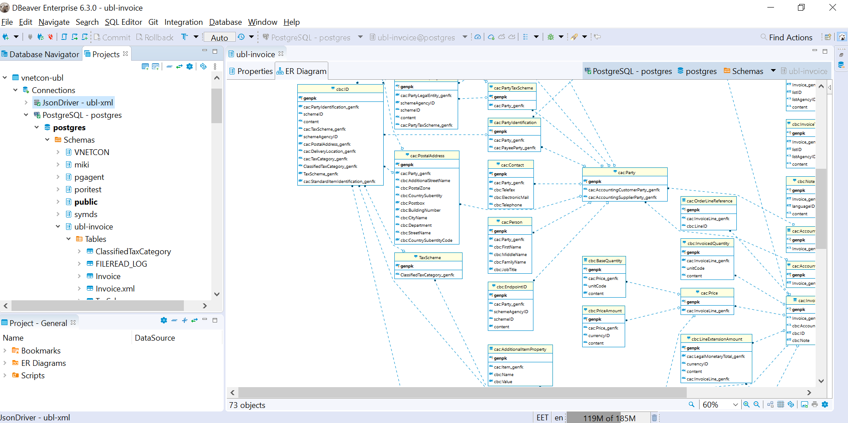
Task: Open the Create new Git project icon
Action: pyautogui.click(x=156, y=66)
